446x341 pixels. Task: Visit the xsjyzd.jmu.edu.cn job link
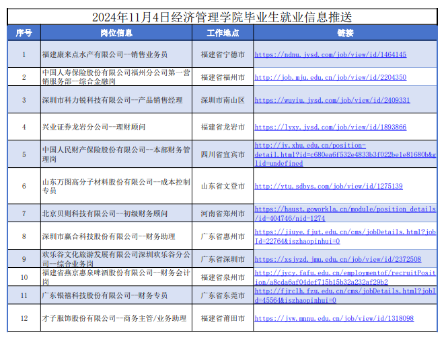(x=338, y=259)
